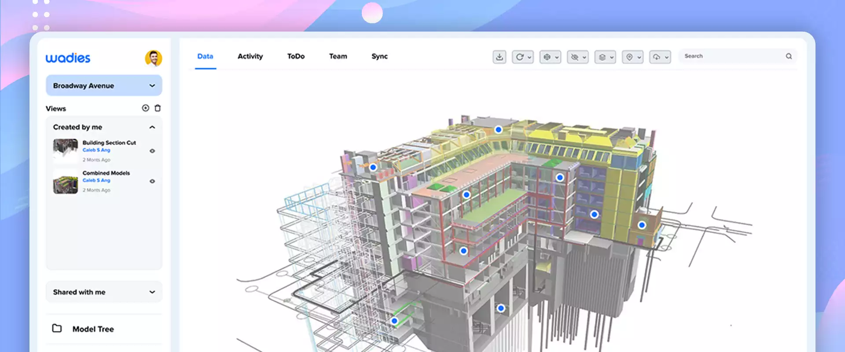This screenshot has height=352, width=845.
Task: Click the download icon in the toolbar
Action: point(499,57)
